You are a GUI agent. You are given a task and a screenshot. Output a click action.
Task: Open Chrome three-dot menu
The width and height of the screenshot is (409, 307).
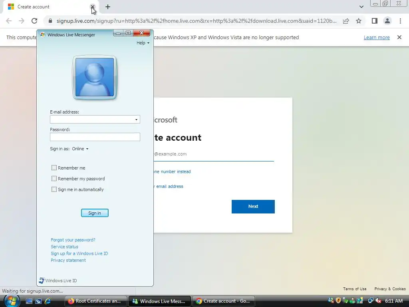point(400,21)
